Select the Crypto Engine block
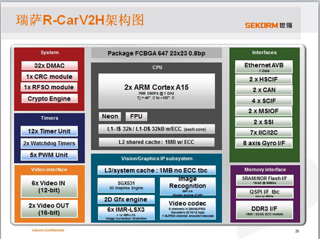 49,99
